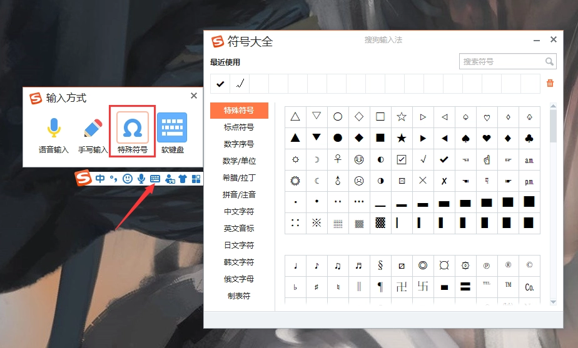Open the 软键盘 soft keyboard

[171, 129]
